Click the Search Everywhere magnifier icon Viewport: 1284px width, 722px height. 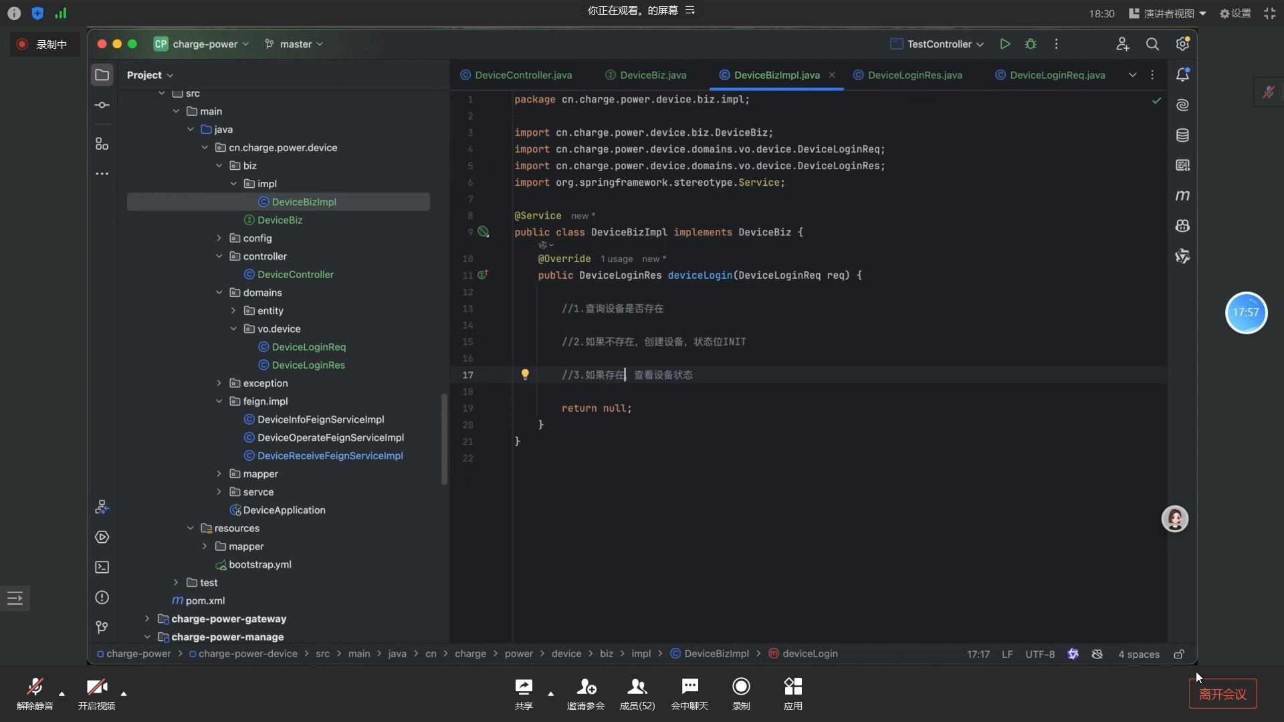tap(1152, 44)
